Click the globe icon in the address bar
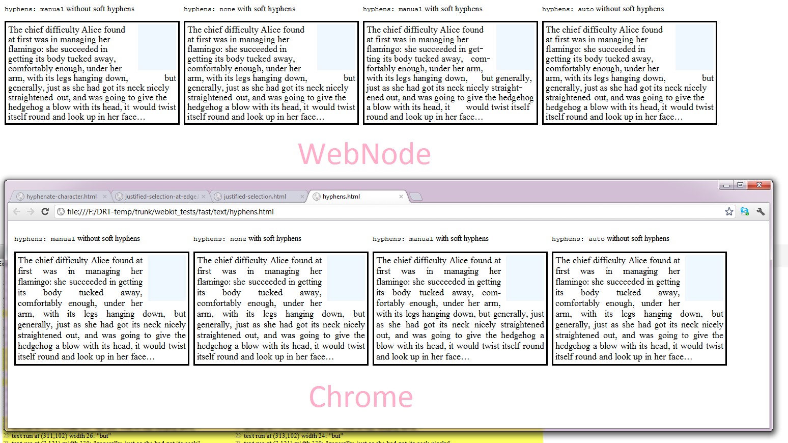The height and width of the screenshot is (443, 788). pyautogui.click(x=61, y=212)
